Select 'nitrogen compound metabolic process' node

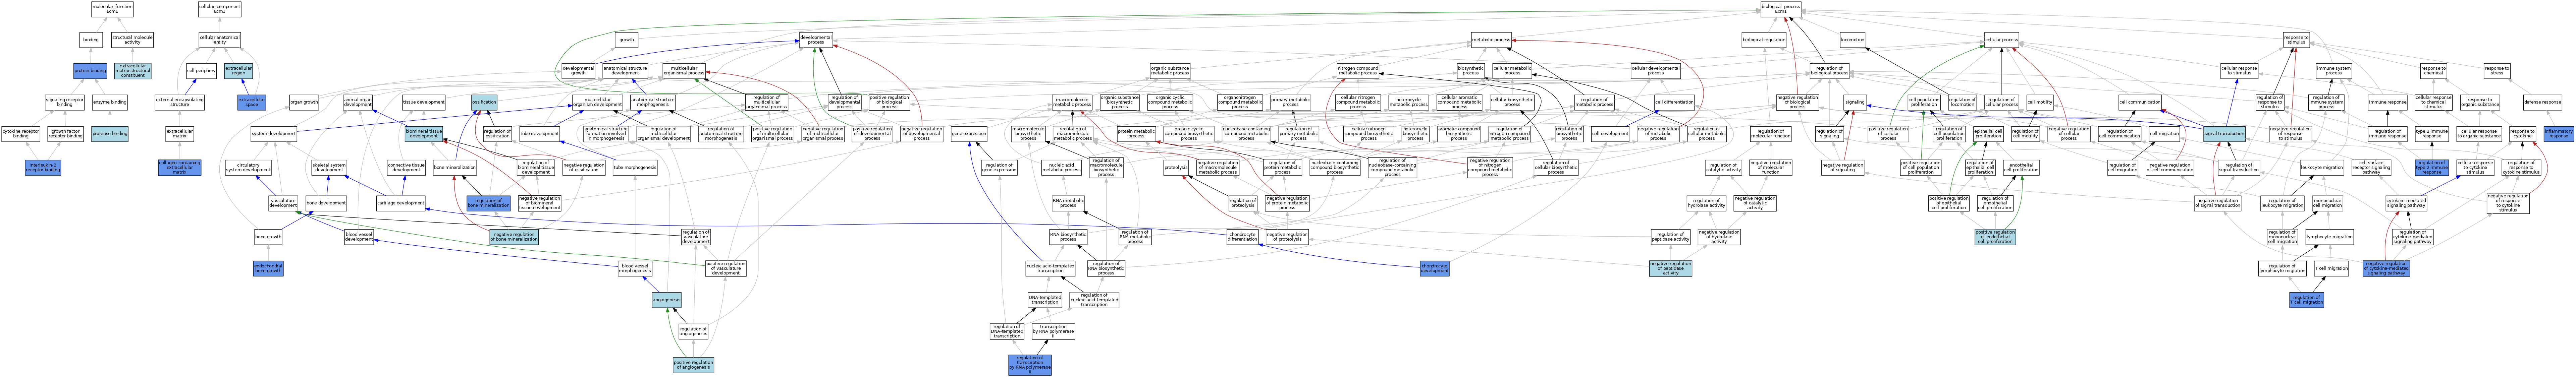click(x=1357, y=71)
